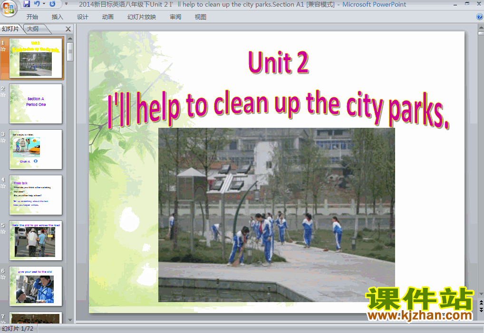Click animation star icon beside slide 3
This screenshot has width=484, height=333.
pos(3,141)
